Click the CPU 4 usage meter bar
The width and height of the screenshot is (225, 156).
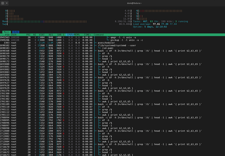pyautogui.click(x=159, y=11)
